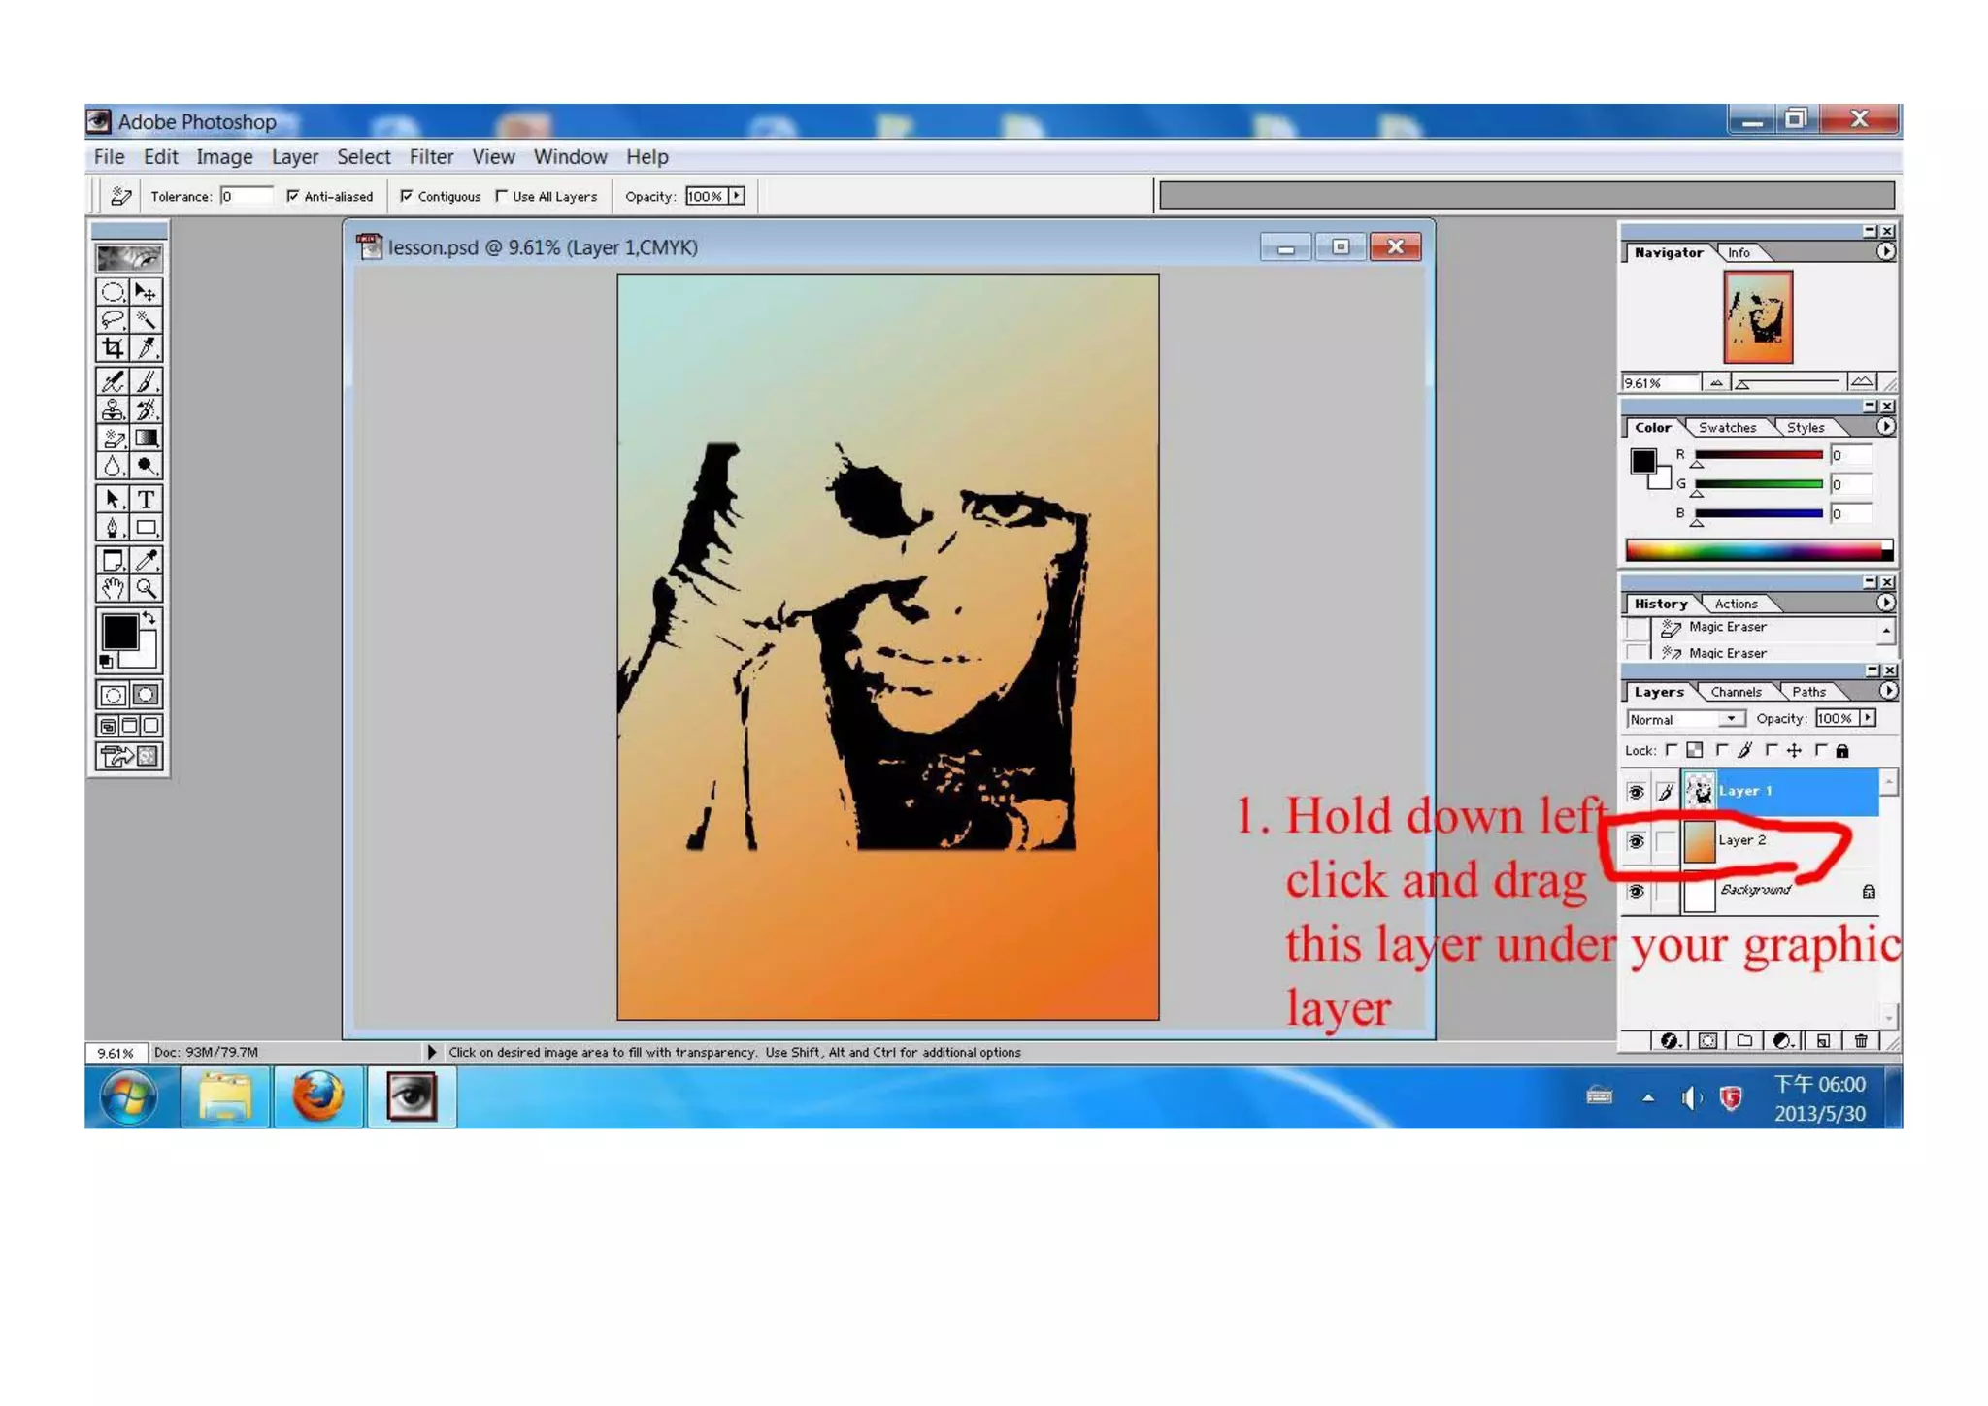Open Layers panel Opacity slider arrow
1988x1406 pixels.
[1868, 718]
